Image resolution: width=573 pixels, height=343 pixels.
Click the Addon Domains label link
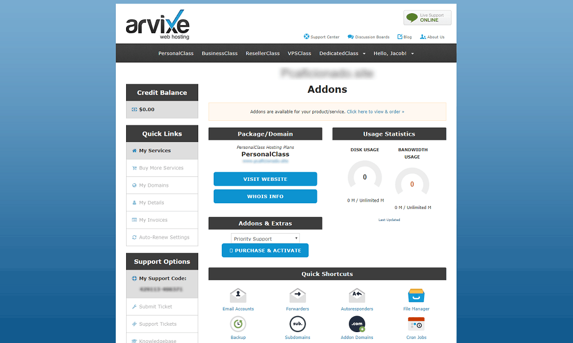pyautogui.click(x=356, y=337)
